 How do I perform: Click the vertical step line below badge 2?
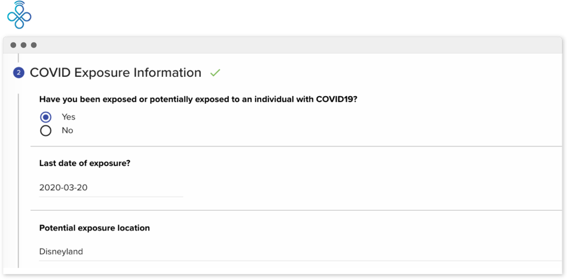(x=18, y=178)
